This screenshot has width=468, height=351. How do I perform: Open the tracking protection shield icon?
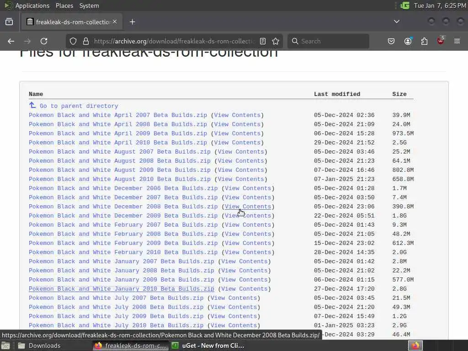(73, 41)
